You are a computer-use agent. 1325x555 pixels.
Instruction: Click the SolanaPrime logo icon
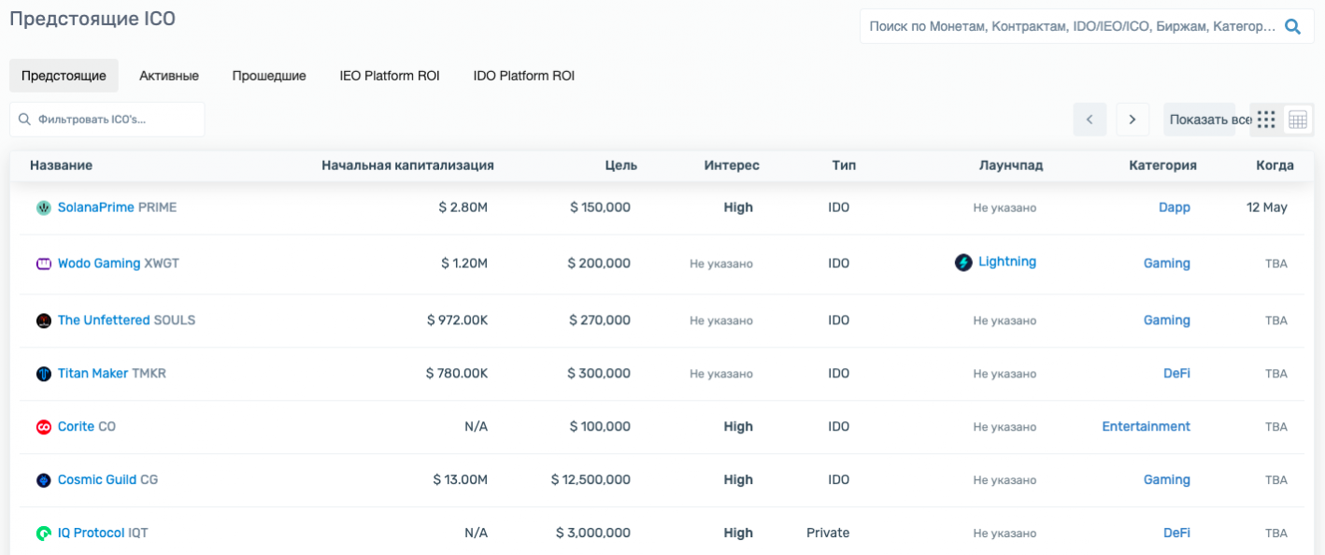click(43, 207)
